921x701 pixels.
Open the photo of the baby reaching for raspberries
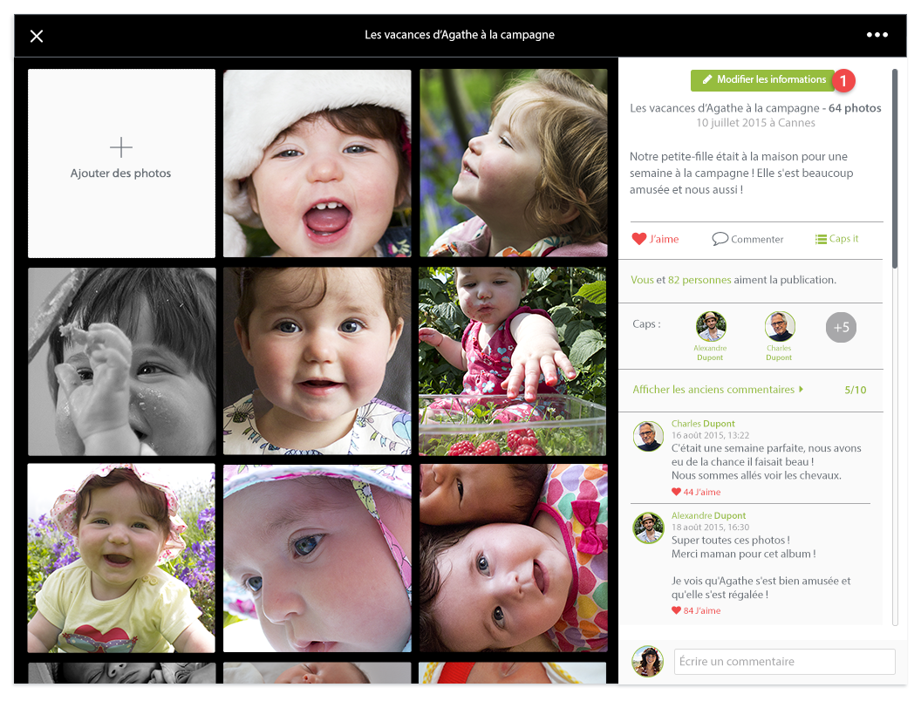pyautogui.click(x=513, y=362)
